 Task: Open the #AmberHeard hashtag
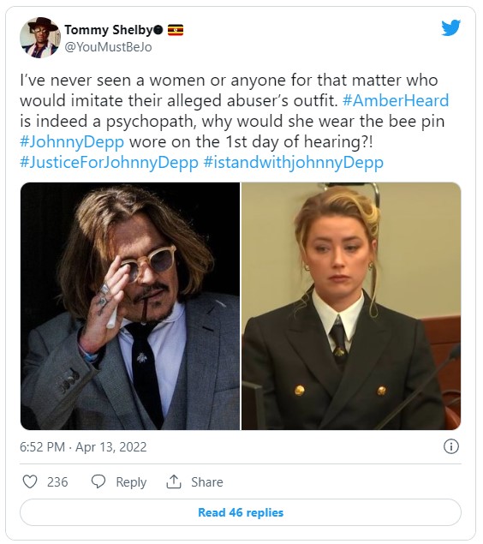point(396,100)
